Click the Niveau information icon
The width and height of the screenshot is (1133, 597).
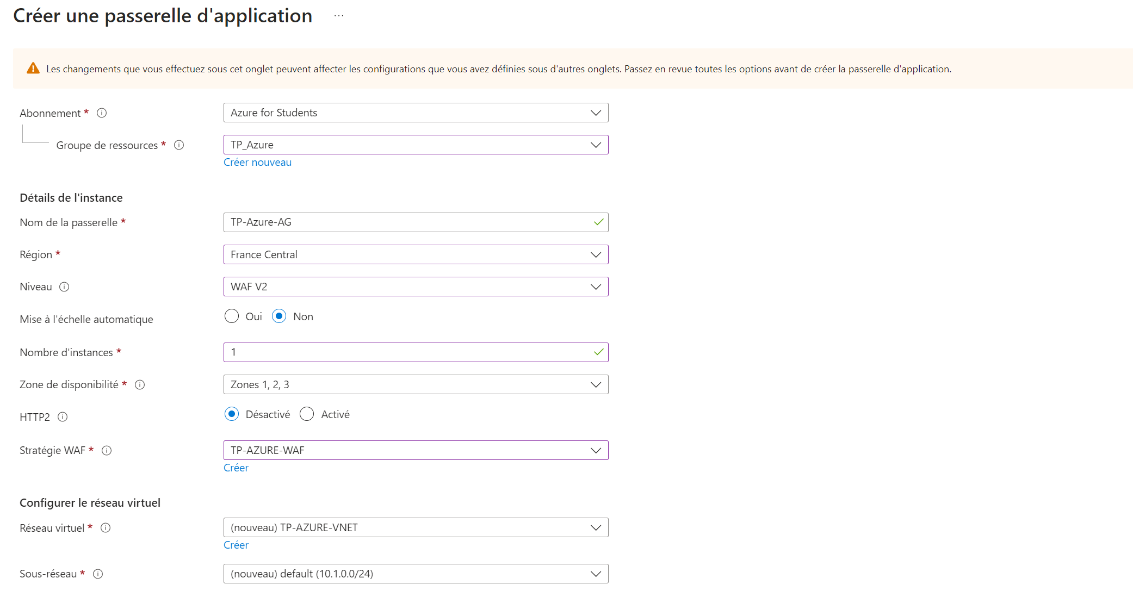[64, 287]
